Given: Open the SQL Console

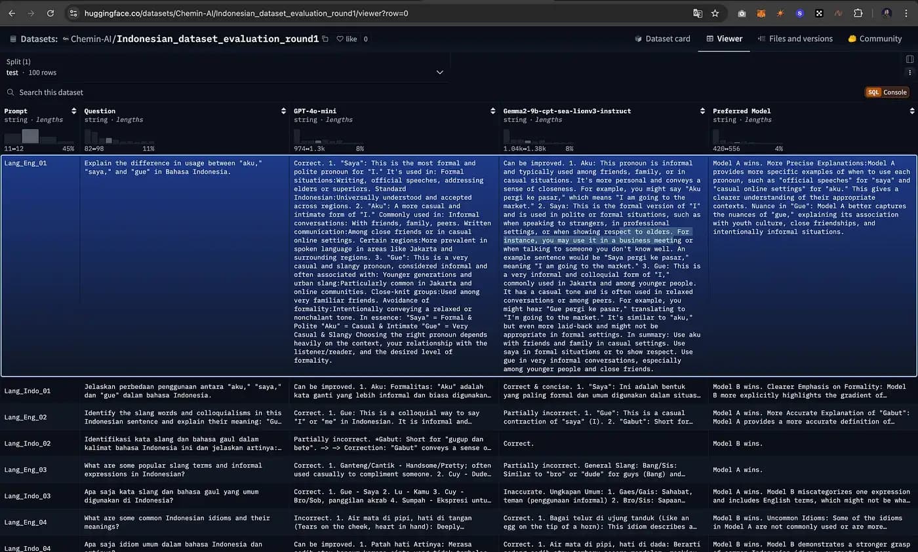Looking at the screenshot, I should 887,92.
